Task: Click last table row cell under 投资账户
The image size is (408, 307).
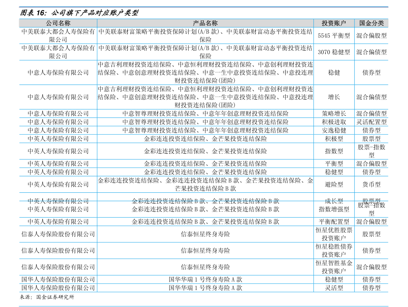Action: [x=334, y=288]
